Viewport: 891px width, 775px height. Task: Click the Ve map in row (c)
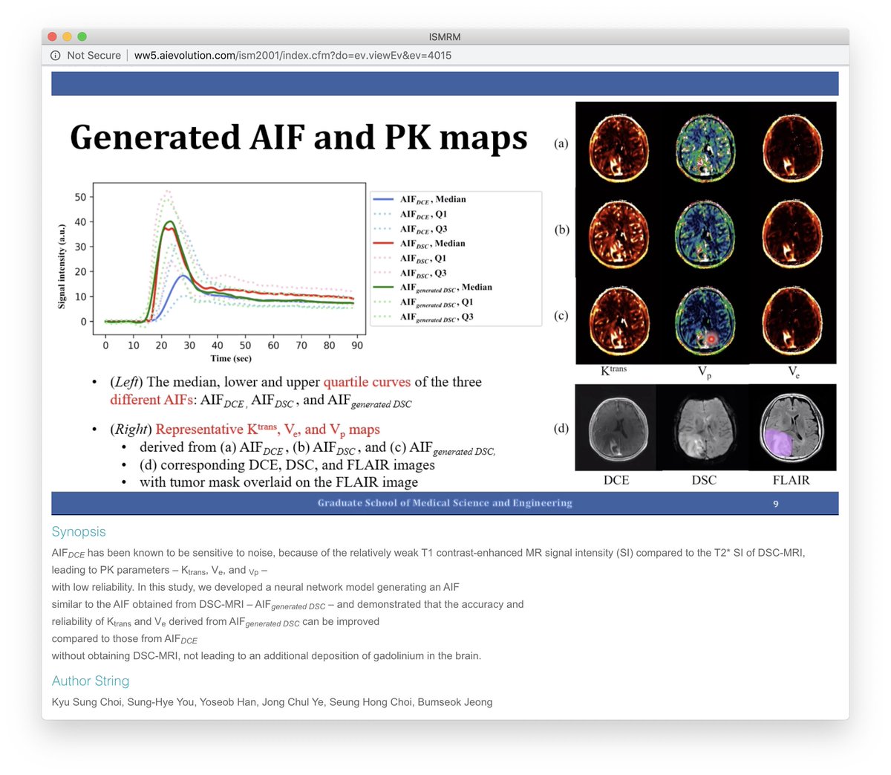tap(792, 320)
